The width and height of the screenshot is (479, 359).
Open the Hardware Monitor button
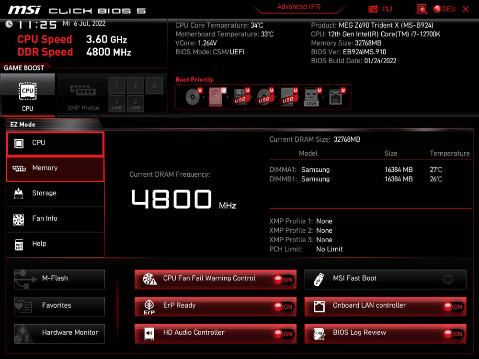coord(59,333)
